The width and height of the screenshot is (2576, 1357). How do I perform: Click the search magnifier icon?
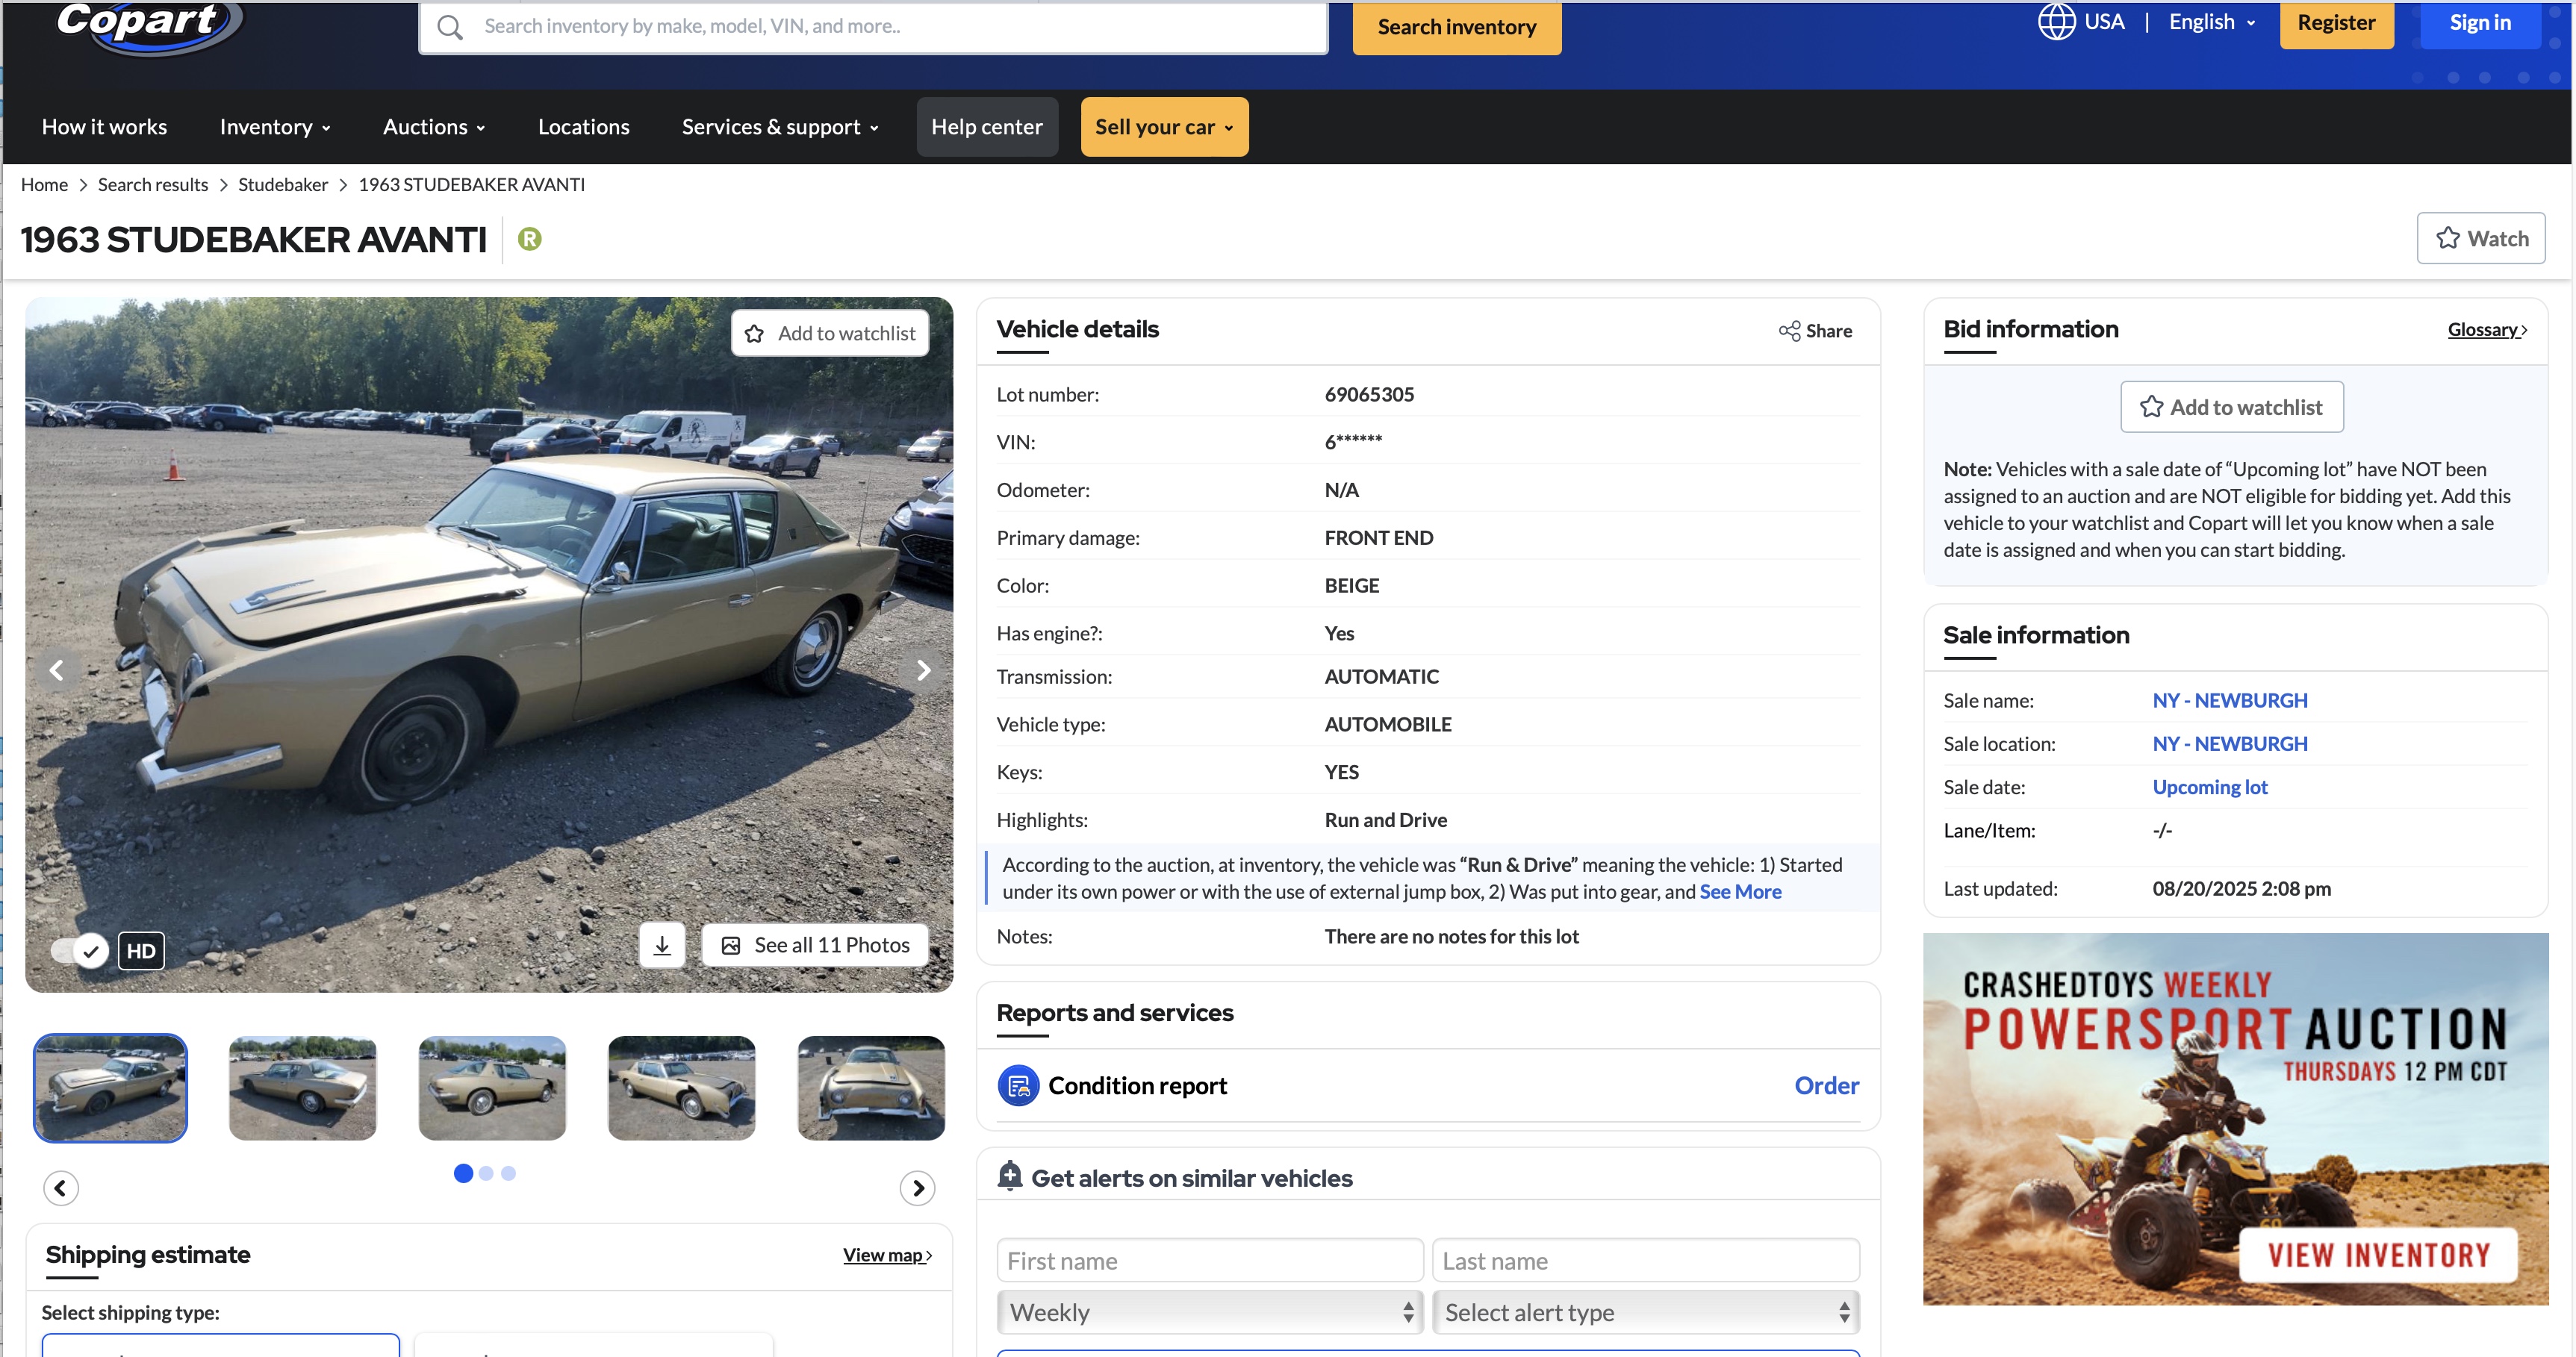(x=450, y=27)
